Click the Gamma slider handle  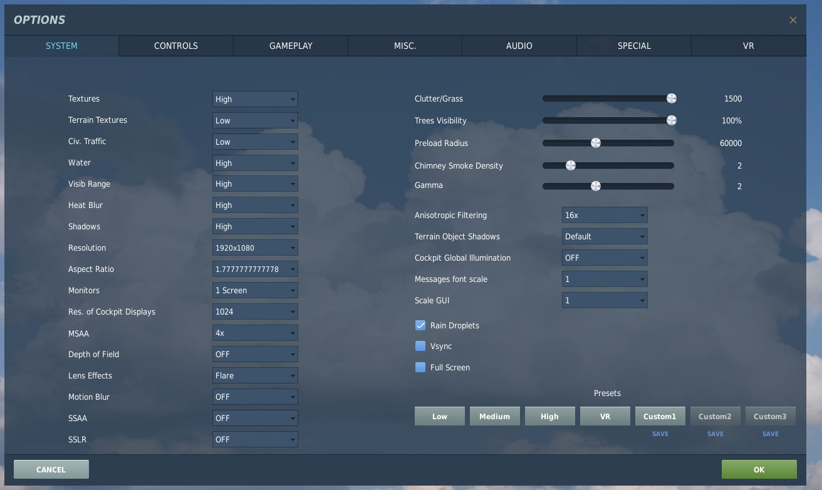coord(596,186)
